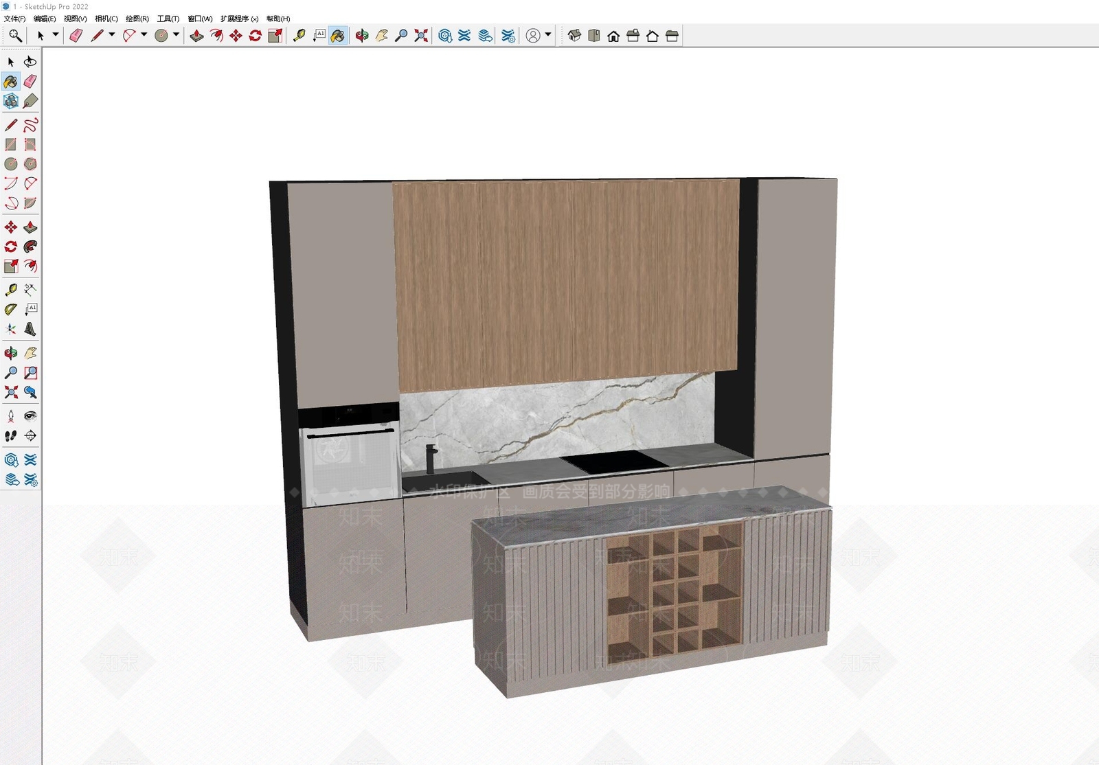Open the 文件(F) menu
The width and height of the screenshot is (1099, 765).
pos(14,19)
